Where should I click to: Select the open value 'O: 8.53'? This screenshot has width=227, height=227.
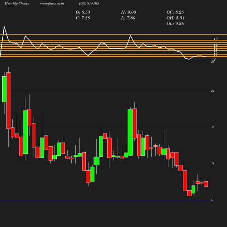[x=83, y=12]
